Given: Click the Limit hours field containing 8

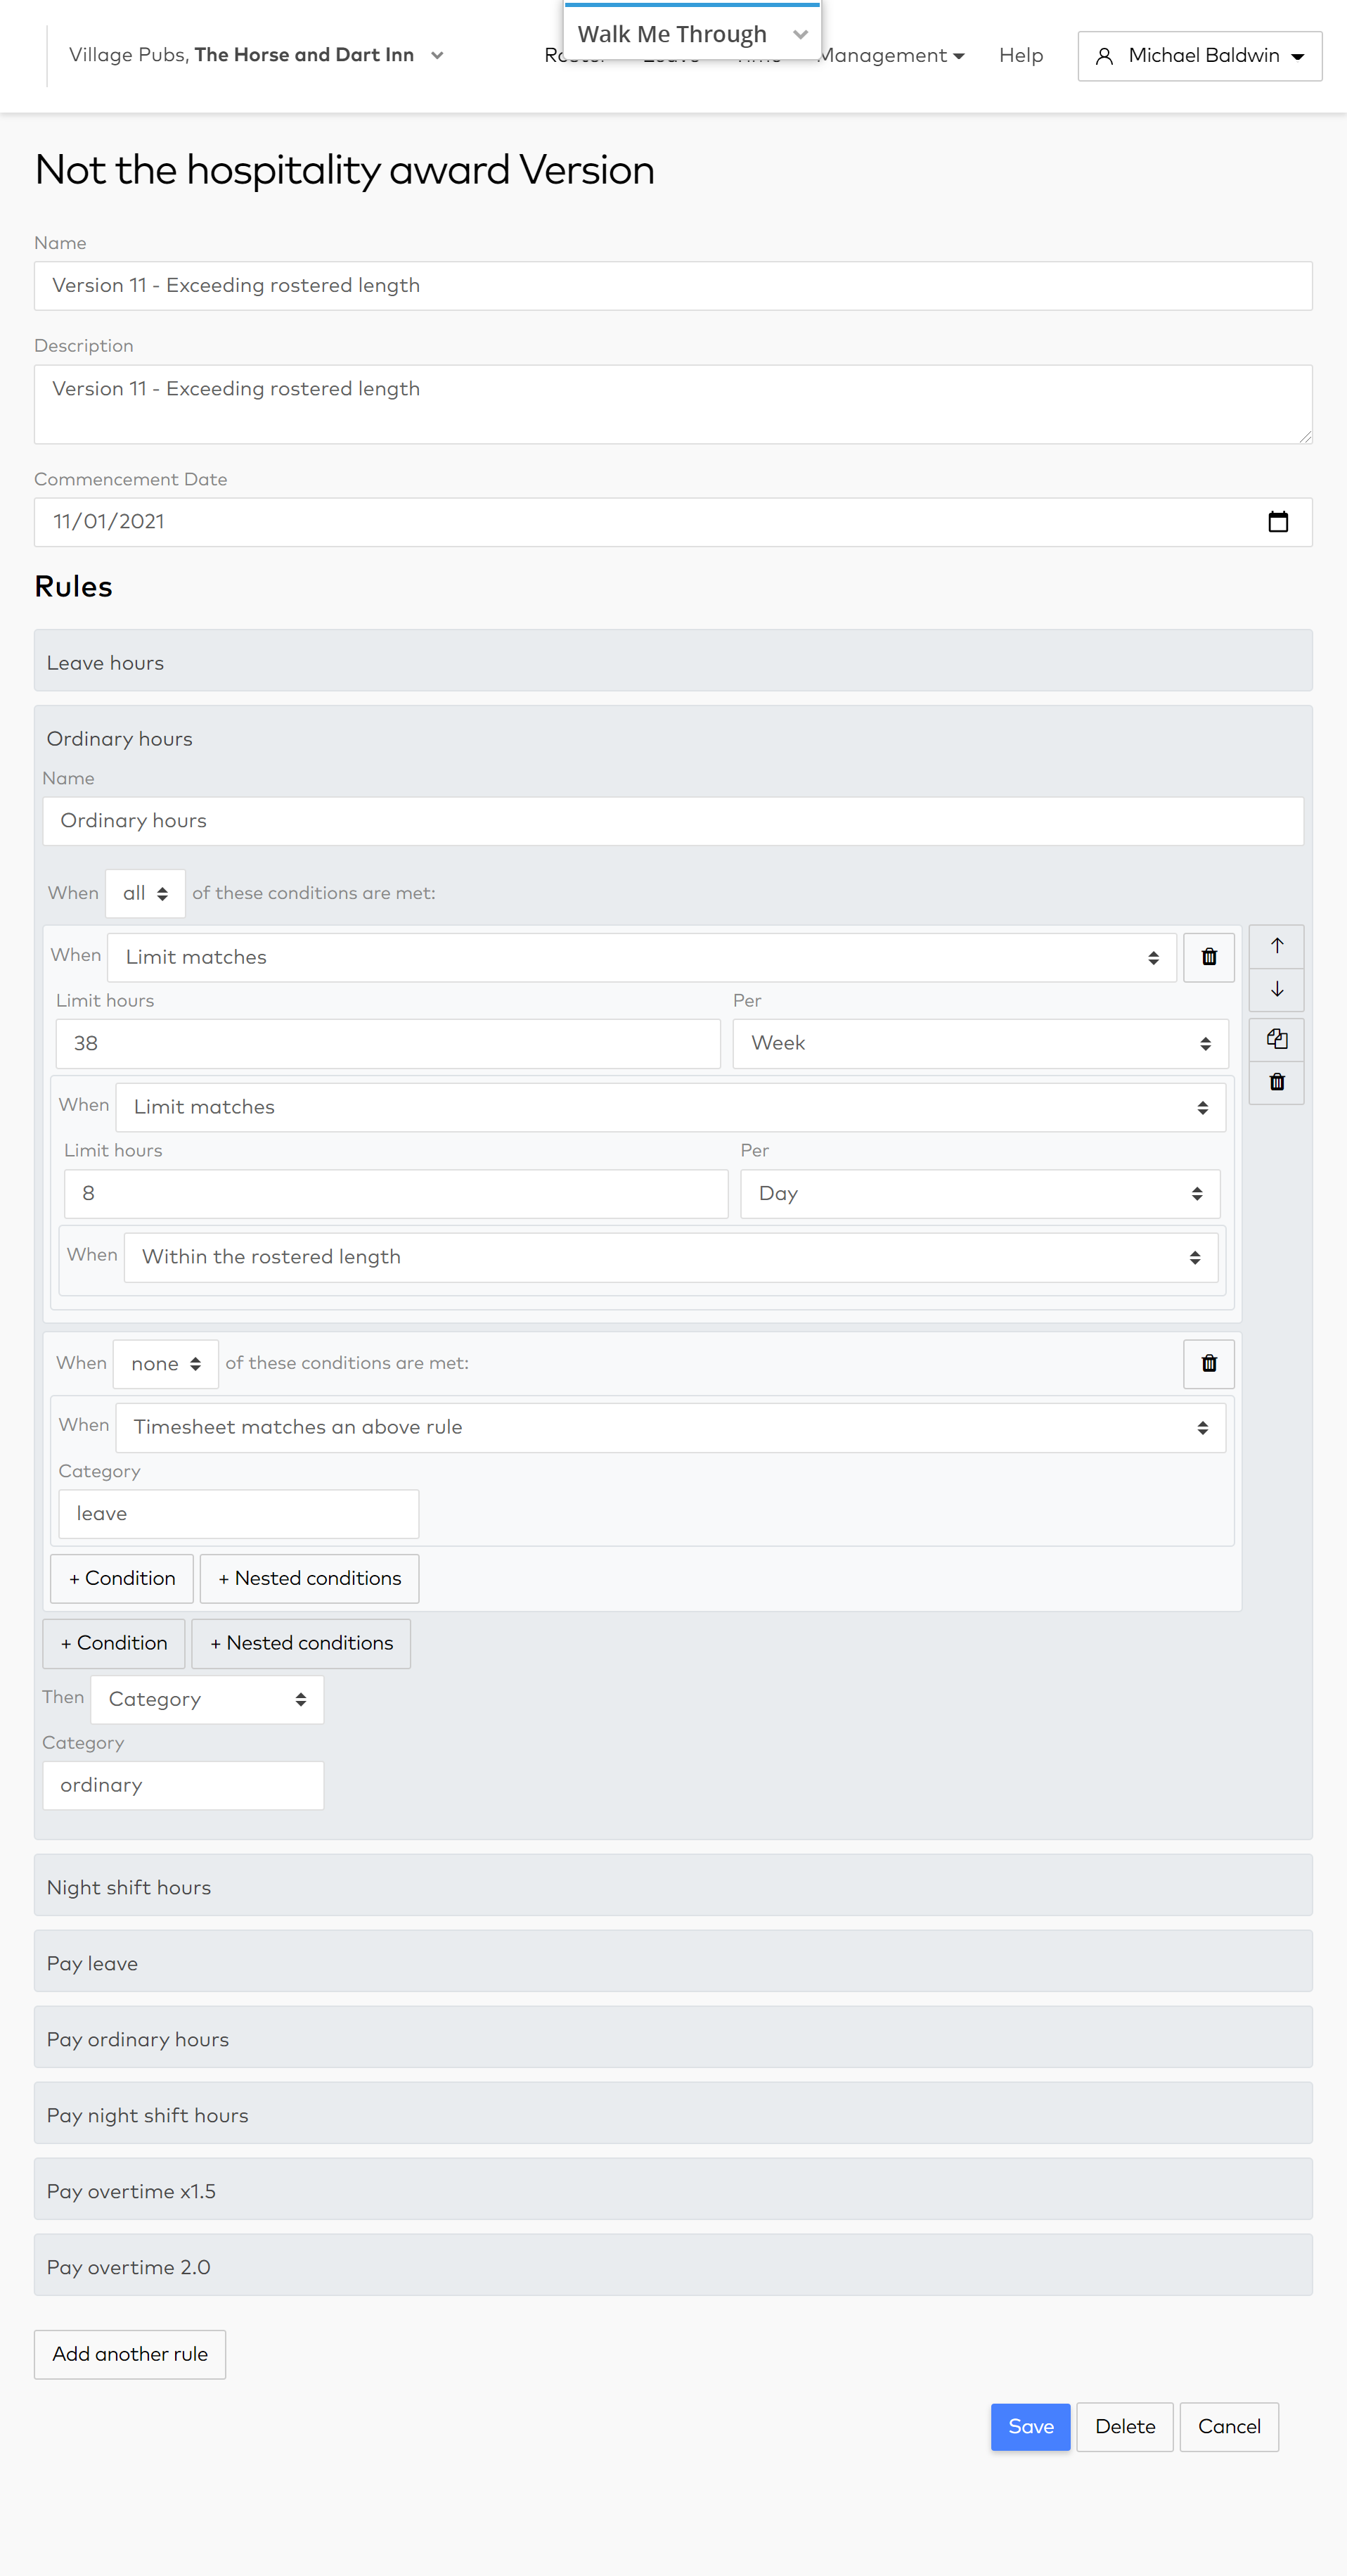Looking at the screenshot, I should tap(396, 1194).
